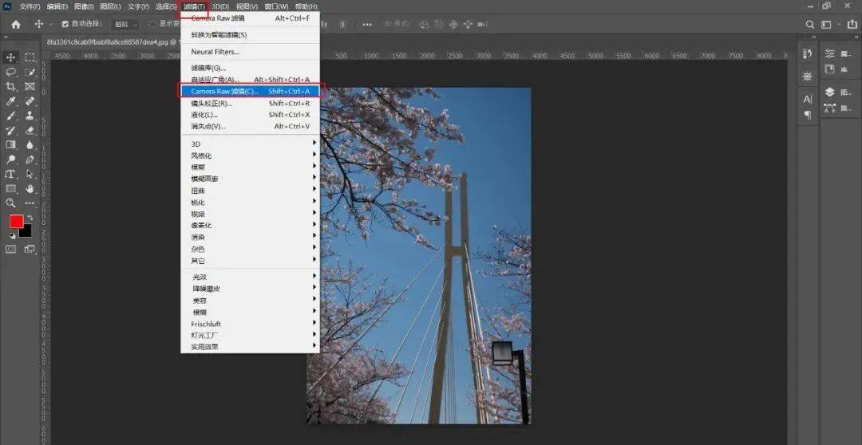Select the Horizontal Type tool
Viewport: 862px width, 445px height.
pos(10,174)
